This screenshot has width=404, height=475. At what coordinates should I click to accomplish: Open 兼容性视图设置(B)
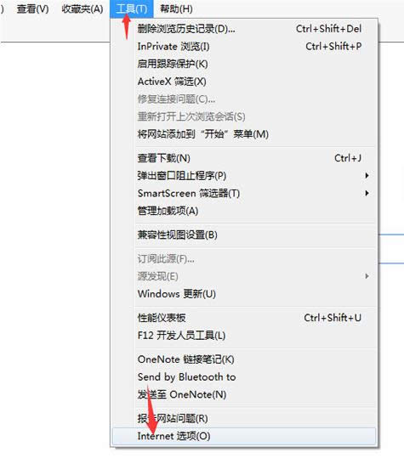click(x=244, y=235)
